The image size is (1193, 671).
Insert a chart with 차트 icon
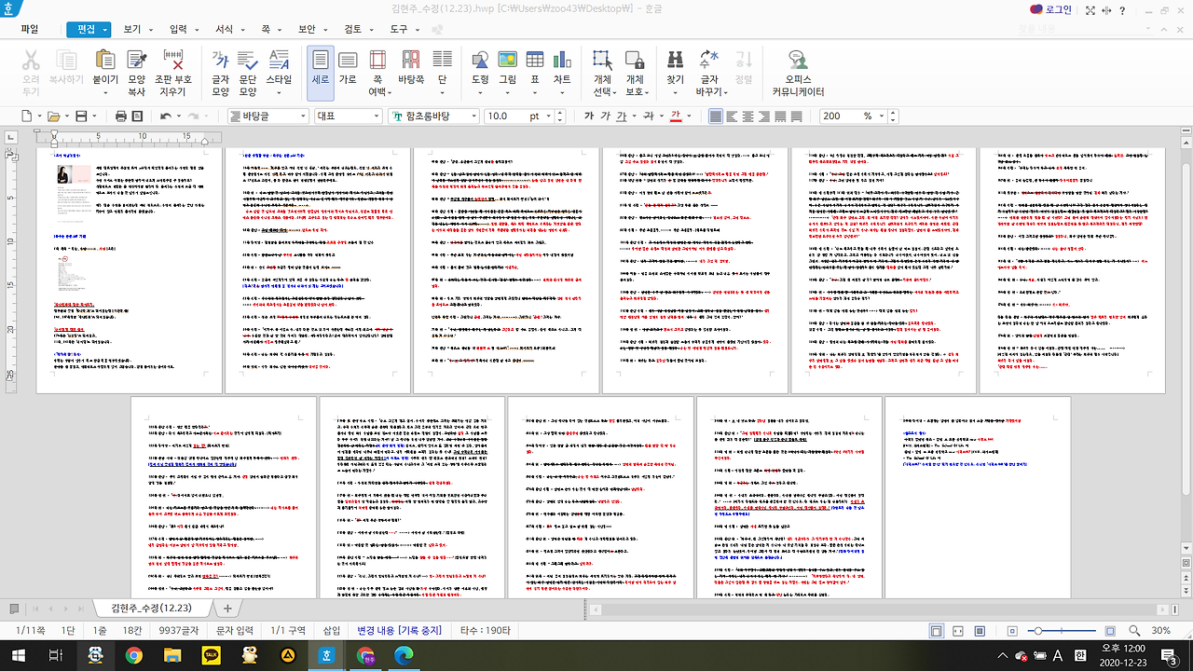point(562,61)
